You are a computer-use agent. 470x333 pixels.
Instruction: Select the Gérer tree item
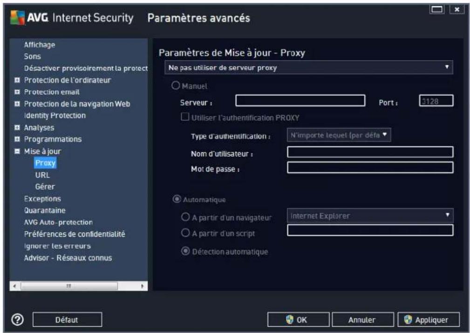click(45, 187)
